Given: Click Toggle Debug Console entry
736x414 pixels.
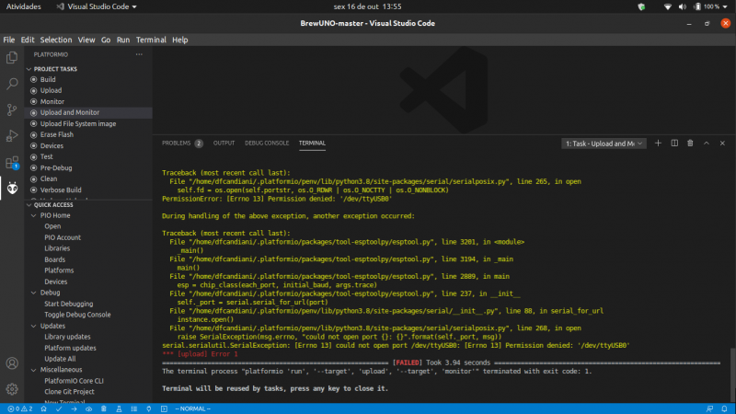Looking at the screenshot, I should click(x=77, y=315).
